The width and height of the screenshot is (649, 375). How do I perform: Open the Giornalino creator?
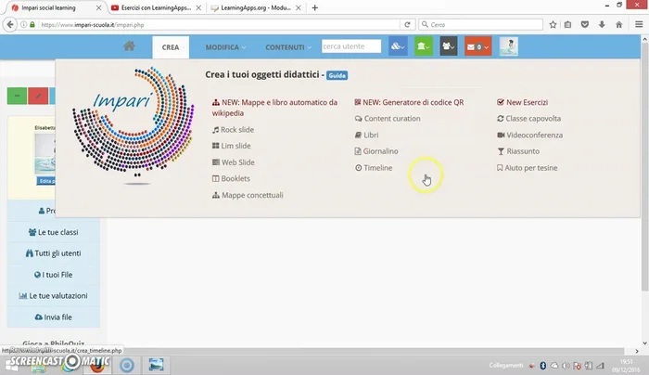(376, 151)
